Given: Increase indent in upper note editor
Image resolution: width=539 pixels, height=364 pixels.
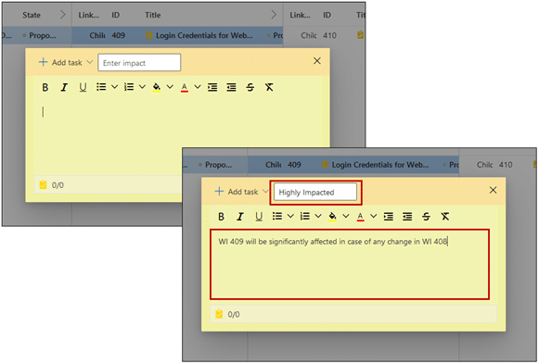Looking at the screenshot, I should point(212,87).
